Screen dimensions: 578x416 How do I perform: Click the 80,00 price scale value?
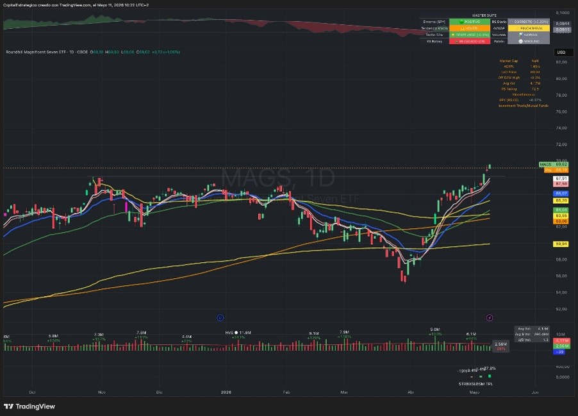click(561, 79)
